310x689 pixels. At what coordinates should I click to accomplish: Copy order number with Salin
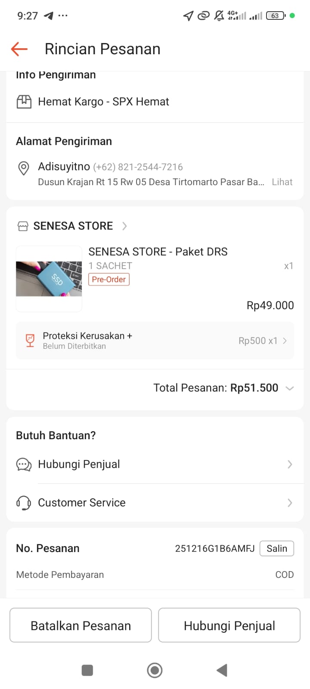(276, 548)
